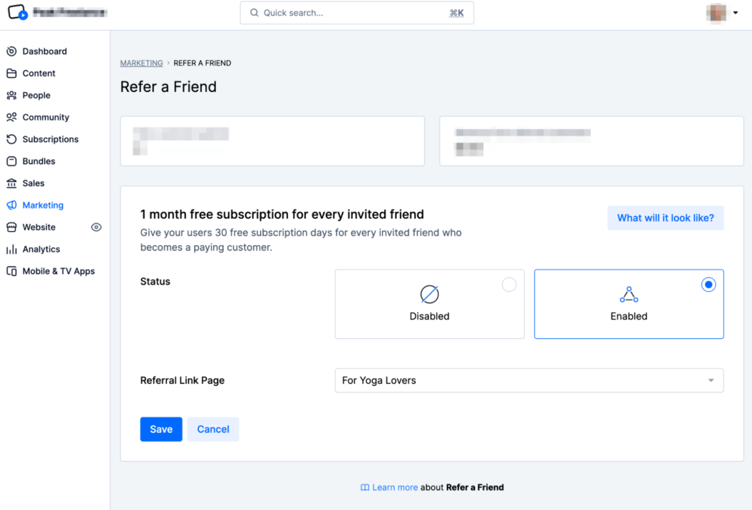
Task: Select Bundles menu item
Action: 38,161
